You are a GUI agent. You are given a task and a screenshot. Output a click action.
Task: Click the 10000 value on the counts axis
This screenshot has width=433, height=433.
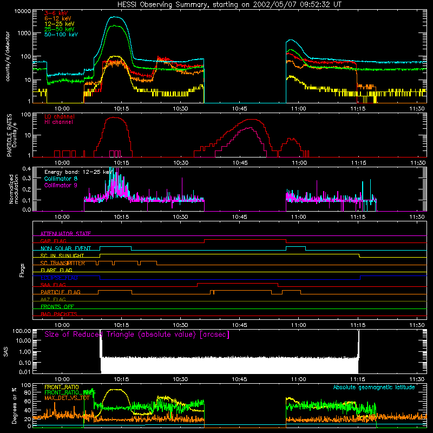point(23,11)
